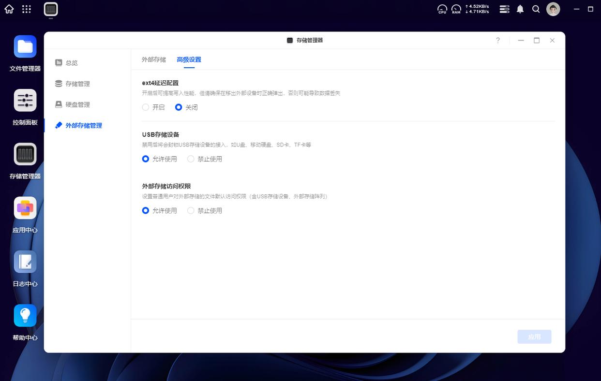Click the notification bell icon
Screen dimensions: 601x381
(520, 9)
